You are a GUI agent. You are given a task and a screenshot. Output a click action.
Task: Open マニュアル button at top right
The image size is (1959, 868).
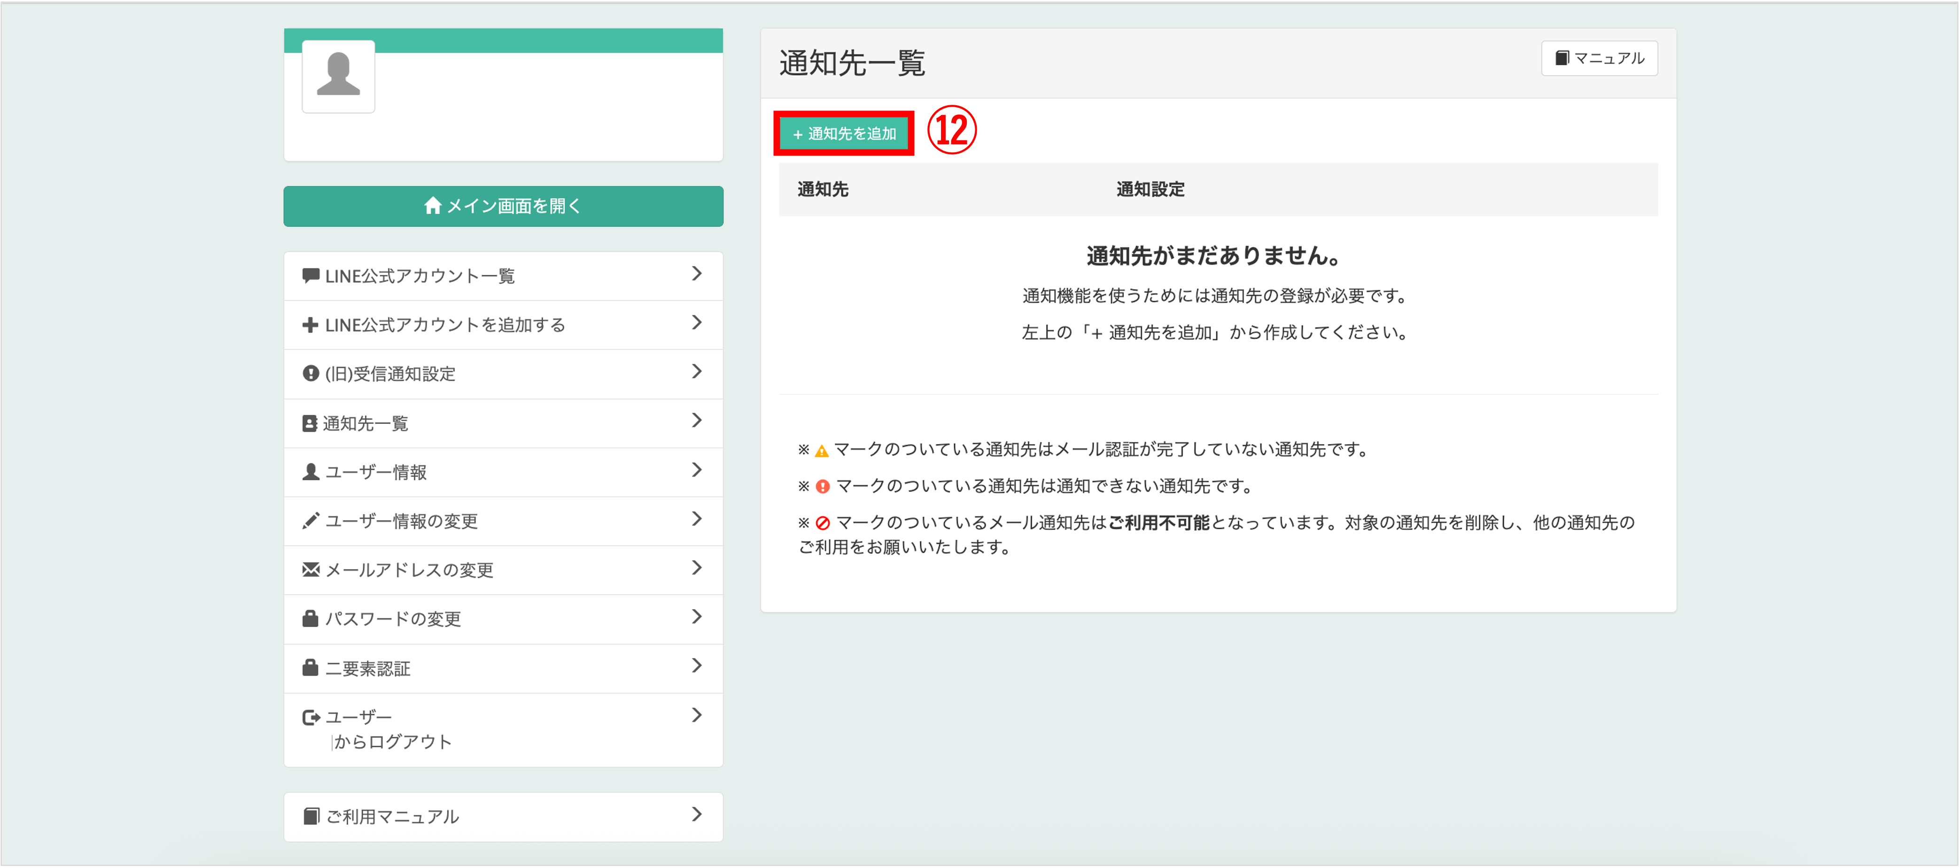pyautogui.click(x=1599, y=59)
